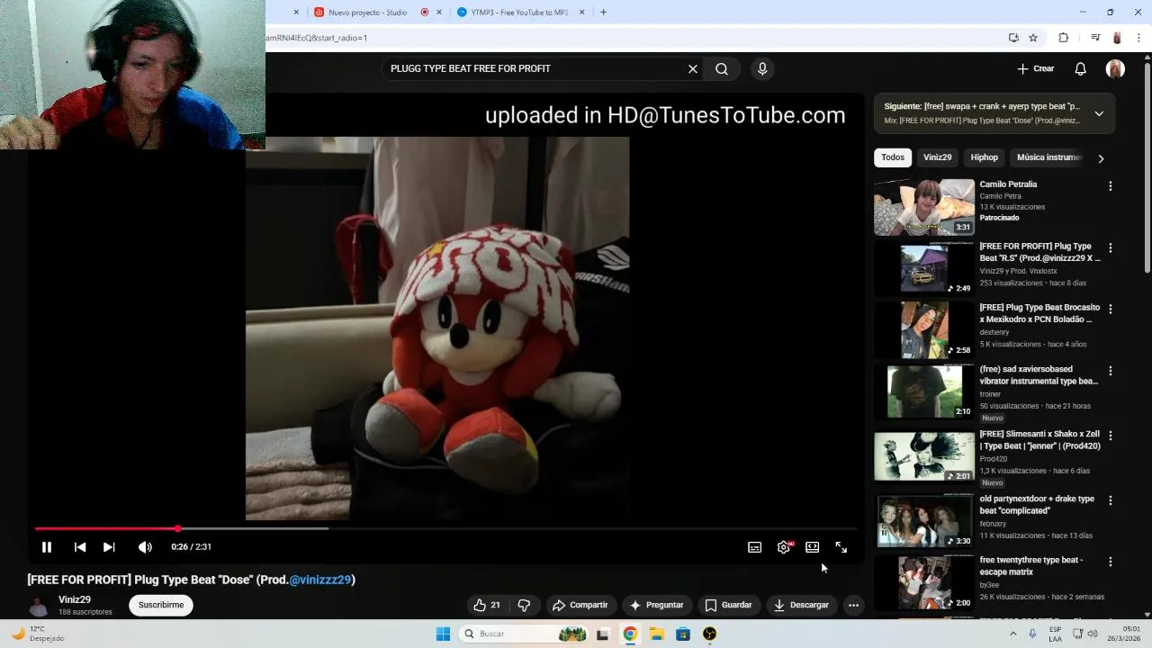Open File Explorer from taskbar
The image size is (1152, 648).
point(657,634)
